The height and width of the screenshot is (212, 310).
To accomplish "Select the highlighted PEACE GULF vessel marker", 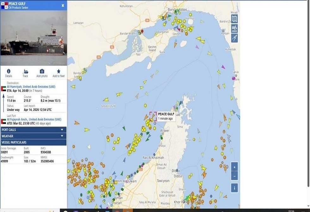I will pyautogui.click(x=153, y=116).
